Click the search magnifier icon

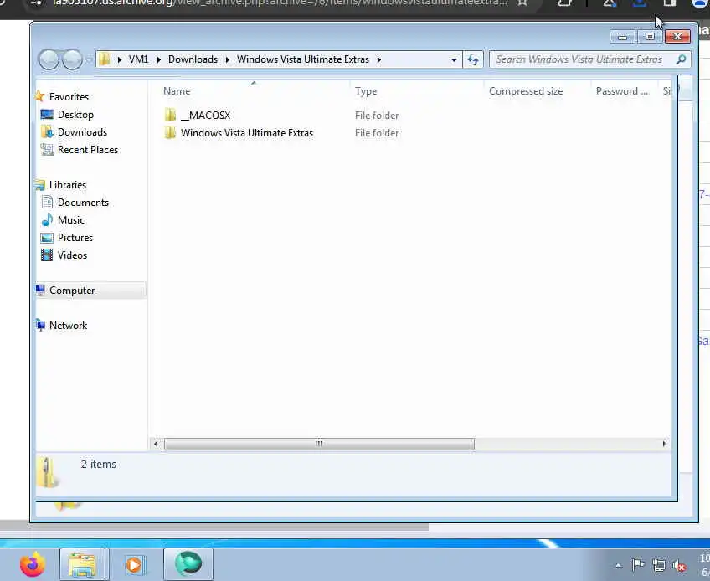tap(681, 59)
